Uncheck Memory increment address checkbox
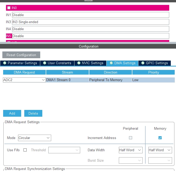The width and height of the screenshot is (176, 171). [160, 138]
